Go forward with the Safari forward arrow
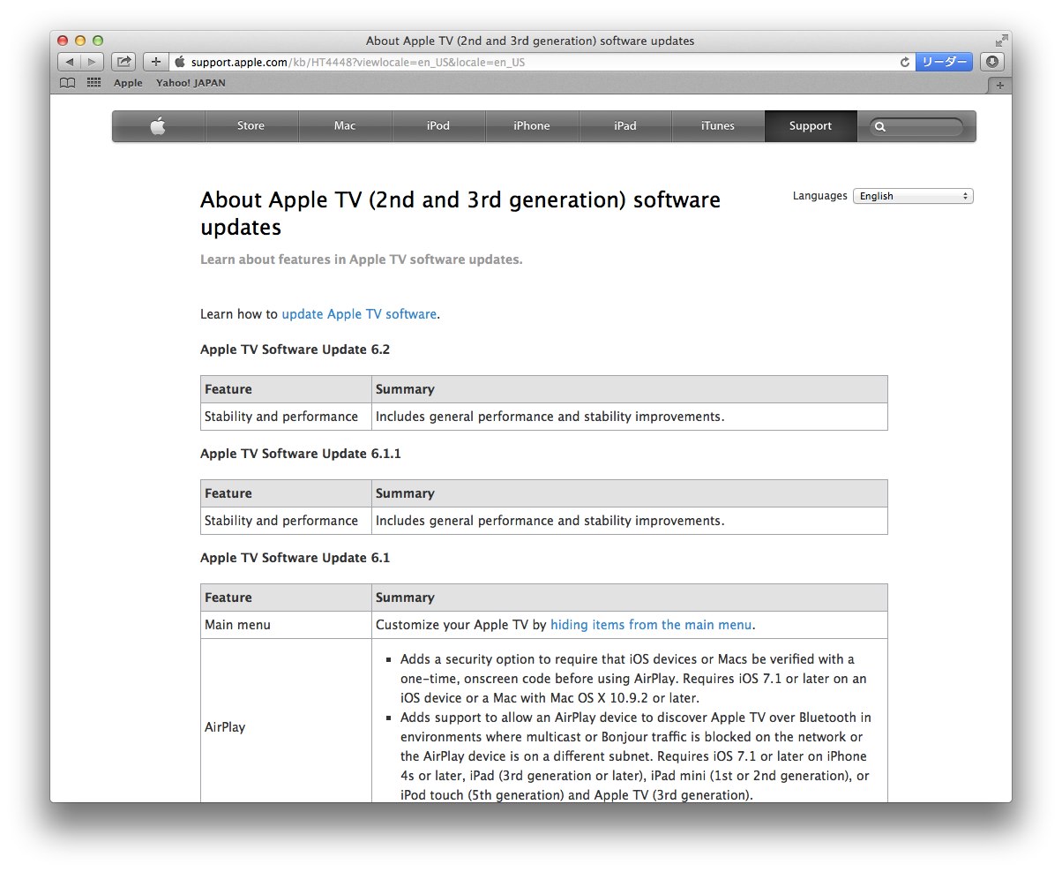The height and width of the screenshot is (872, 1062). 93,62
